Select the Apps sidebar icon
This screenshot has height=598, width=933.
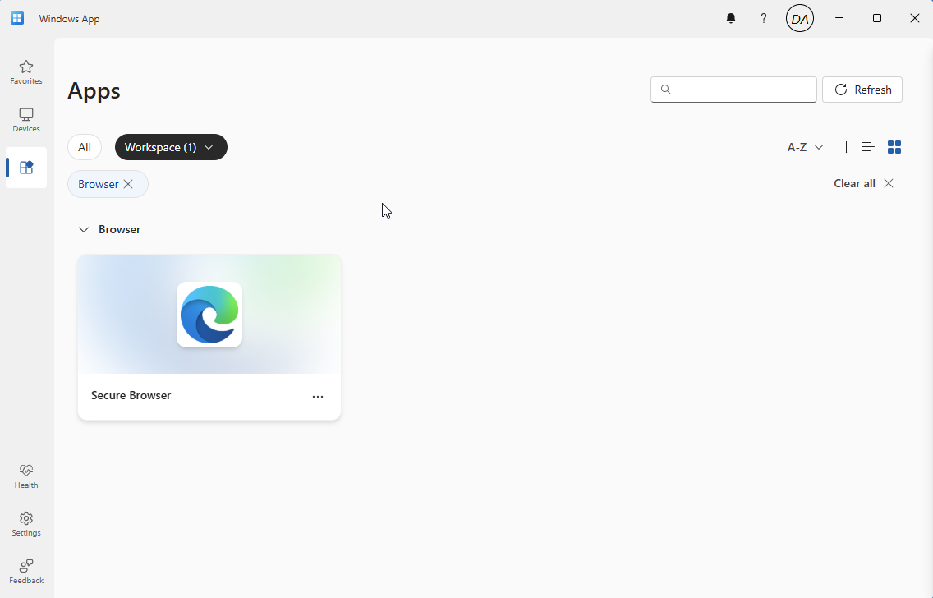[26, 168]
